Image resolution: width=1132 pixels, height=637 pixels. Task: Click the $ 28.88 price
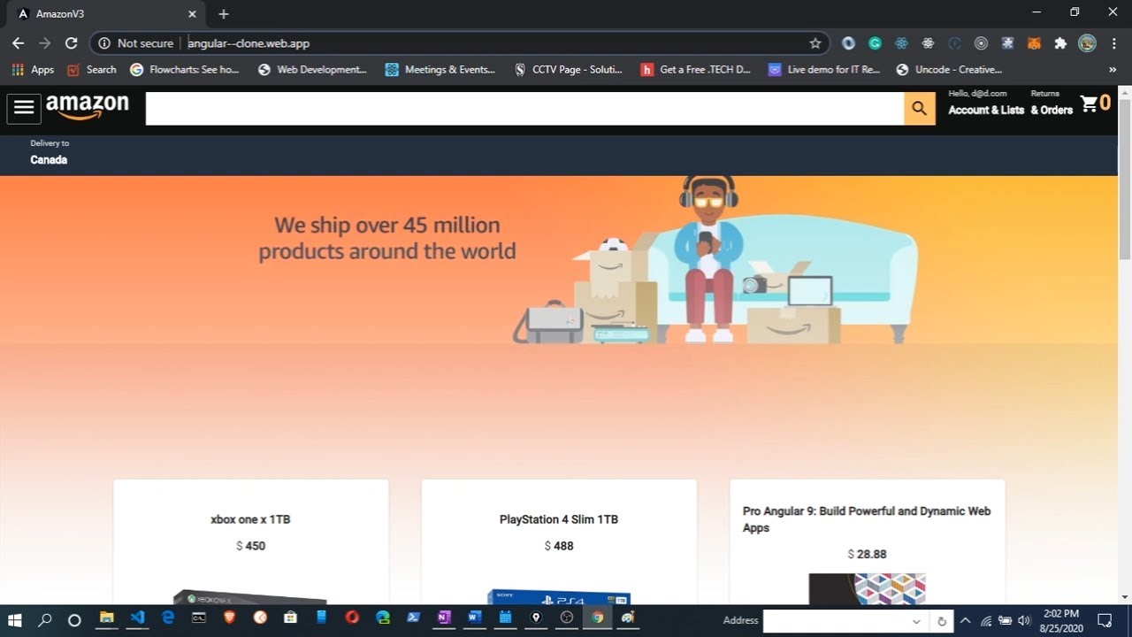(867, 555)
